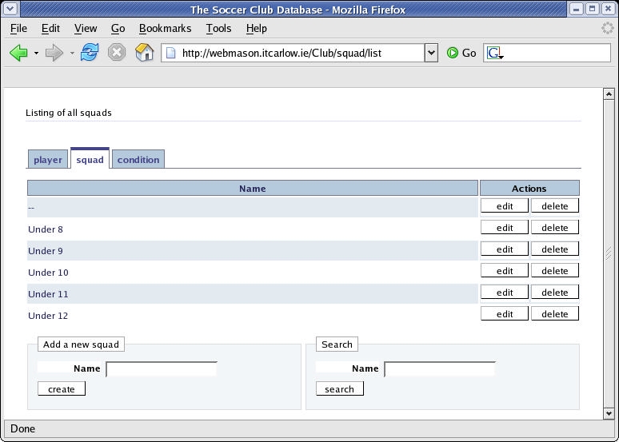
Task: Open the Back button history dropdown arrow
Action: [36, 54]
